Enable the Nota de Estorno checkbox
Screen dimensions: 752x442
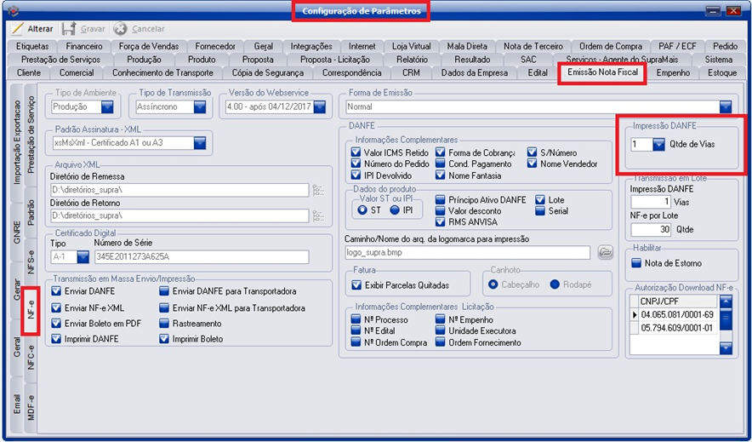point(636,263)
